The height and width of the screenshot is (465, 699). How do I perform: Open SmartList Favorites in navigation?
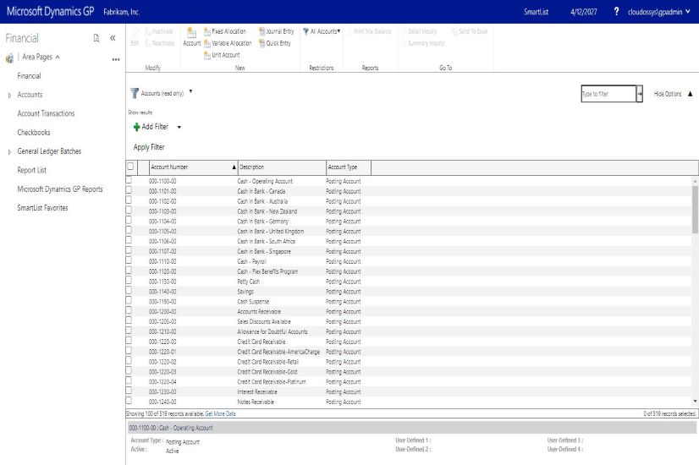[43, 208]
